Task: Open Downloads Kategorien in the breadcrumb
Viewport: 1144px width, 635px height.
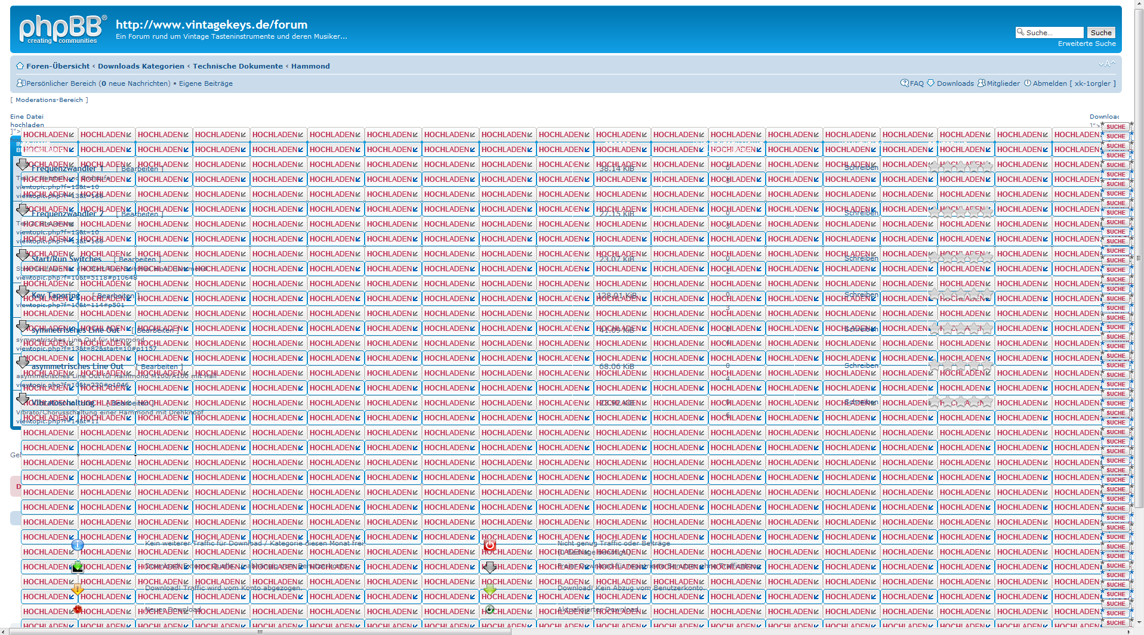Action: 141,66
